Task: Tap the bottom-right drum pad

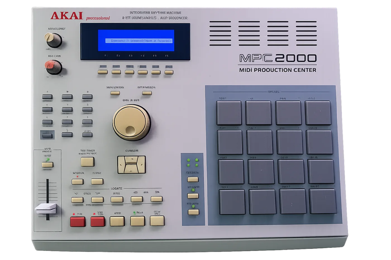Action: click(x=323, y=201)
